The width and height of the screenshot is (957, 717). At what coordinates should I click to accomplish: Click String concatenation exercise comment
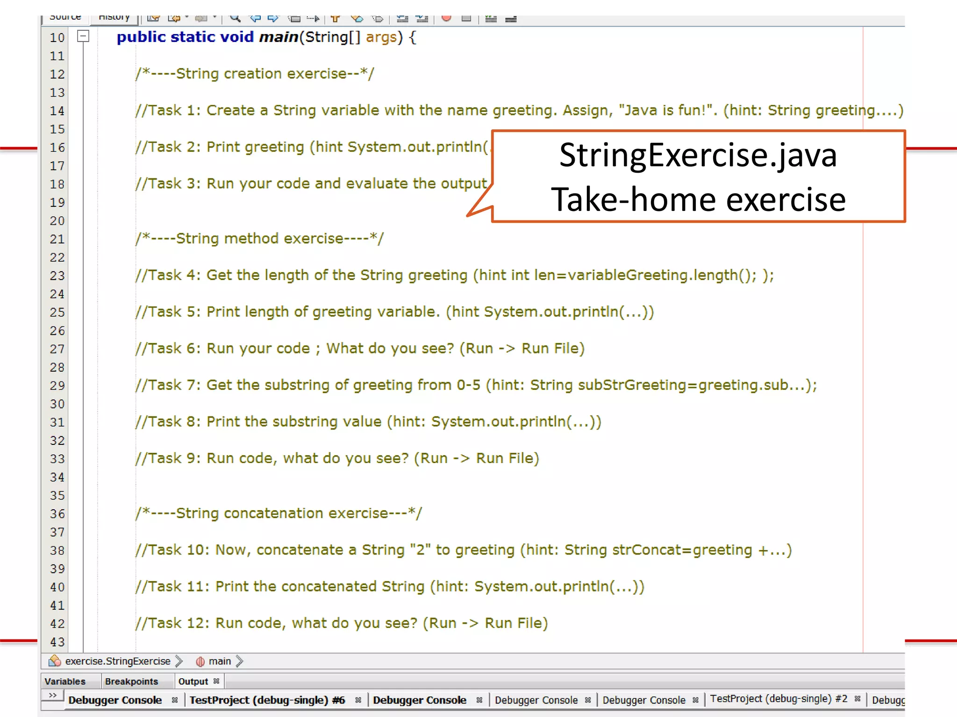coord(279,513)
